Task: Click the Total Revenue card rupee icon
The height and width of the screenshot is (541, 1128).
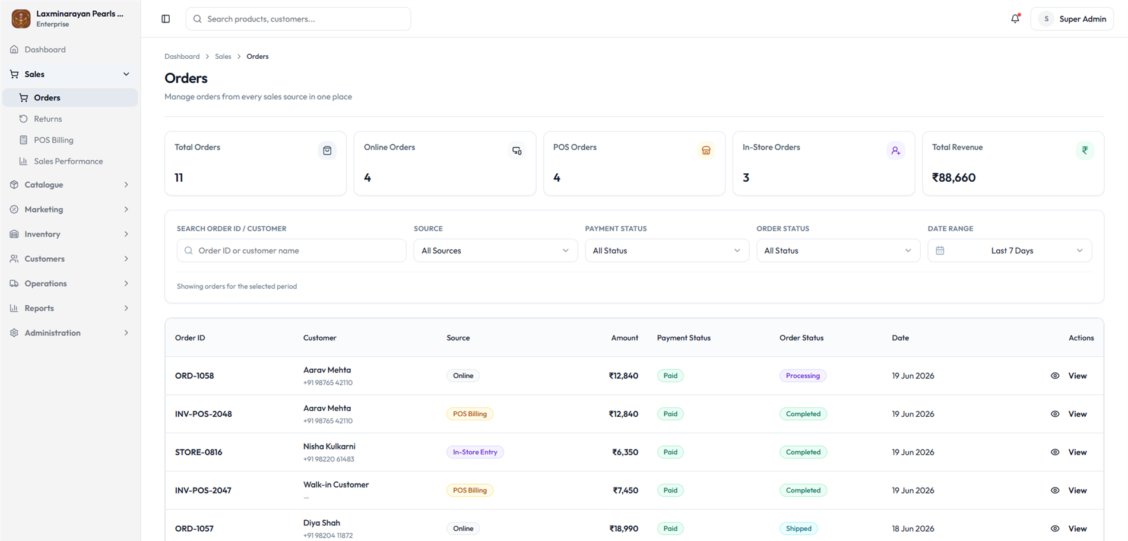Action: pos(1085,151)
